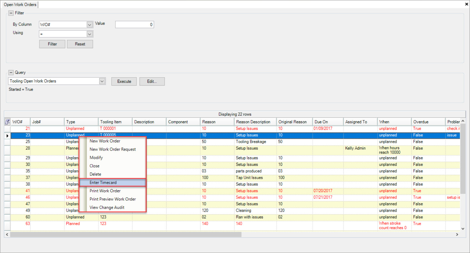Open the Using operator dropdown
The width and height of the screenshot is (470, 253).
tap(90, 34)
